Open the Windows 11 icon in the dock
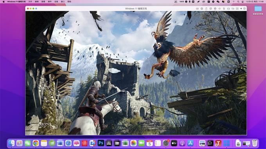Screen dimensions: 266x149 (226, 143)
